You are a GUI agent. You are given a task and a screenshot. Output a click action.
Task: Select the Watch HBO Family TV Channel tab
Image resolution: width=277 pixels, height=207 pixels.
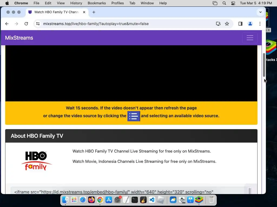click(57, 12)
